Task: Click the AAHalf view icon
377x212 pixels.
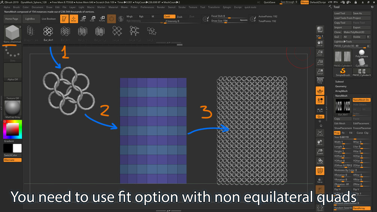Action: [x=320, y=72]
